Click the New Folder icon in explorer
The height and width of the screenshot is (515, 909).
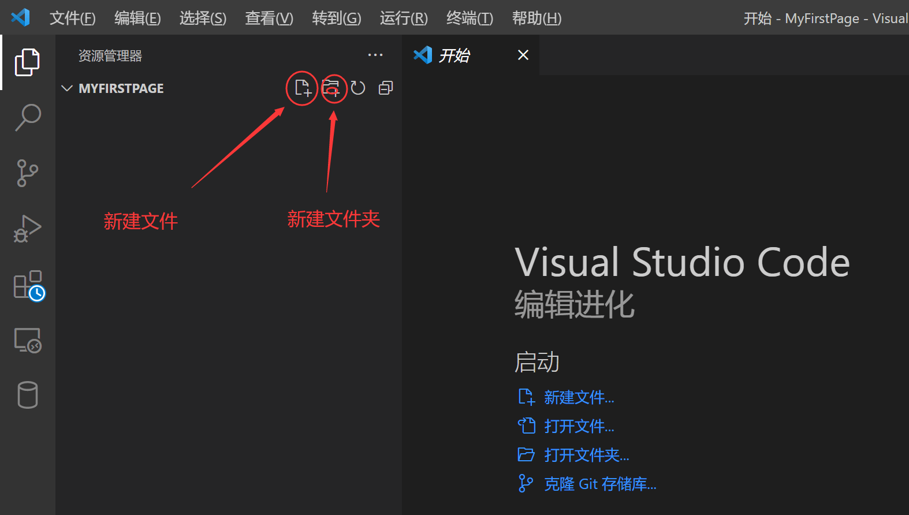point(331,88)
